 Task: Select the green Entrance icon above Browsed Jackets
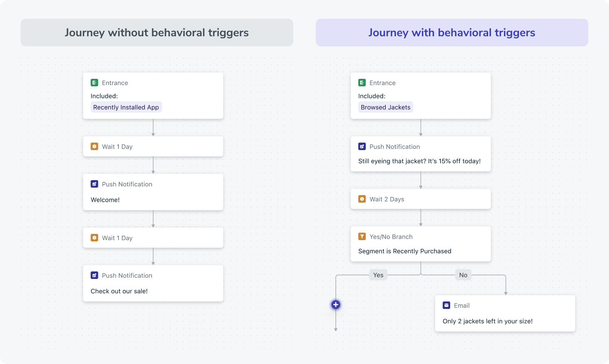click(x=362, y=83)
